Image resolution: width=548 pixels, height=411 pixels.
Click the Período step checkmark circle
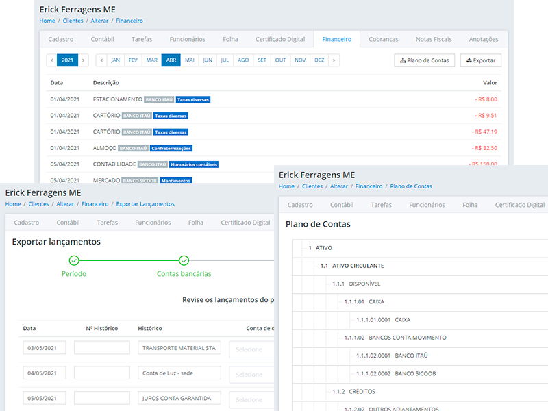[74, 260]
